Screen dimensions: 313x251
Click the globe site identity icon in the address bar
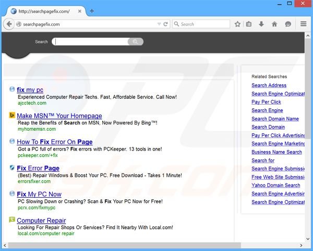pos(19,24)
